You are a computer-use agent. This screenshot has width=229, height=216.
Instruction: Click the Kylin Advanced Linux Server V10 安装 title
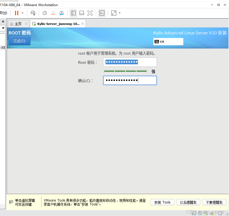coord(190,33)
